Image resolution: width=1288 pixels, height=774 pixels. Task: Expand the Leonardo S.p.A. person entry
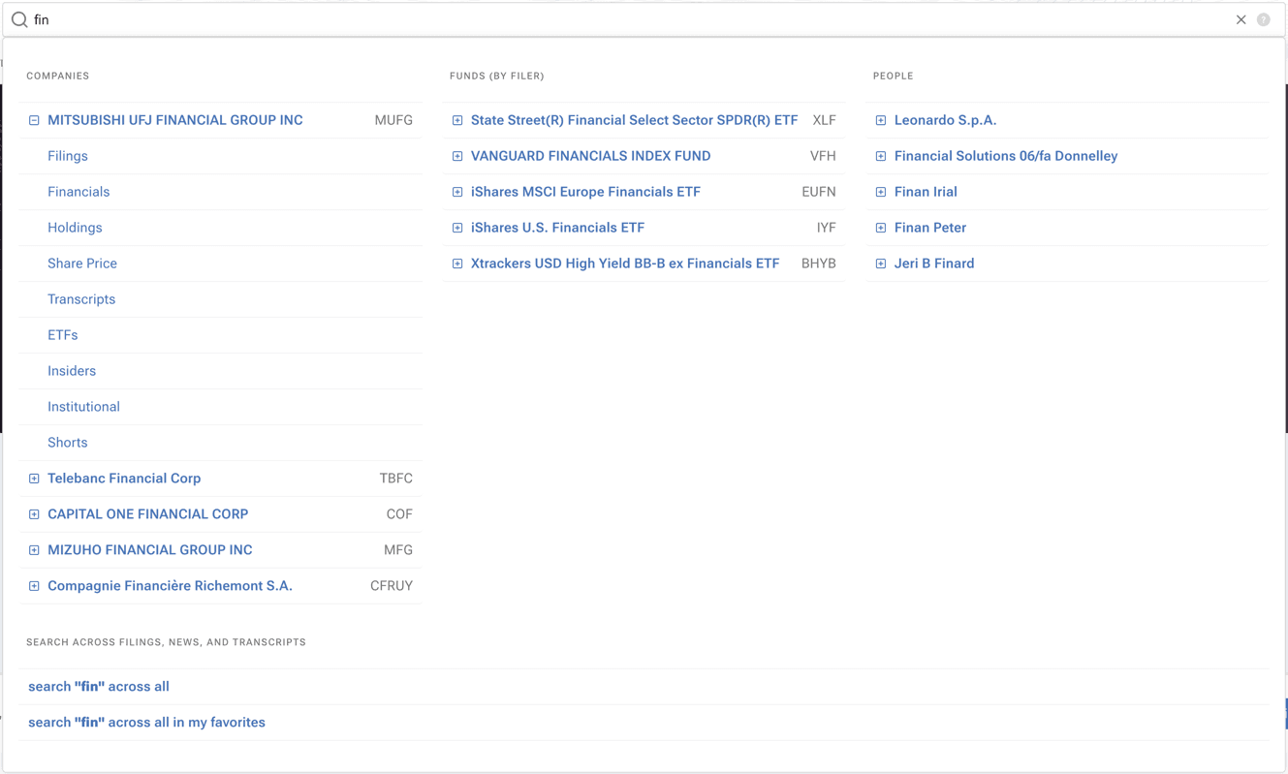[x=881, y=120]
